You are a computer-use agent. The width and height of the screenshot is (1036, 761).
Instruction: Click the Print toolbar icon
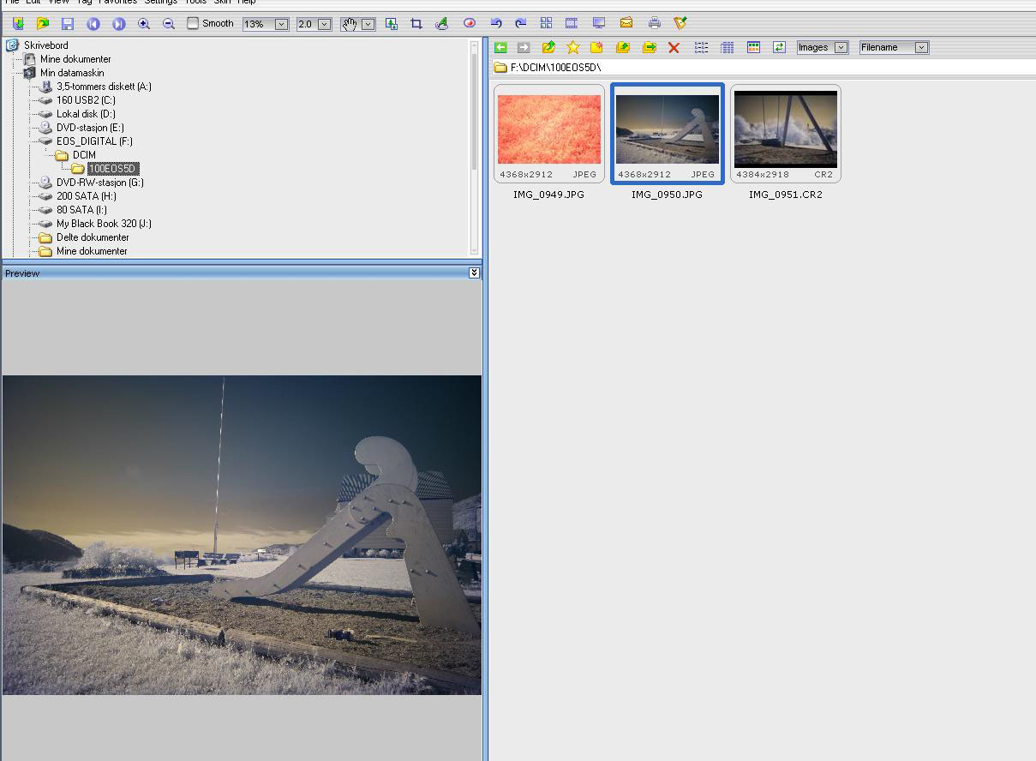[x=655, y=23]
